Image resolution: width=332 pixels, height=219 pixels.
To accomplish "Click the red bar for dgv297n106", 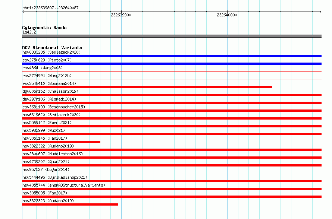I will pos(172,103).
